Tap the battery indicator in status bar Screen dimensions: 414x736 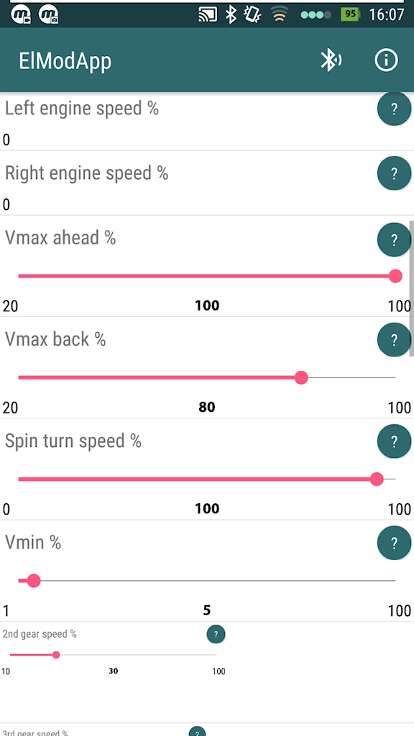(x=351, y=14)
